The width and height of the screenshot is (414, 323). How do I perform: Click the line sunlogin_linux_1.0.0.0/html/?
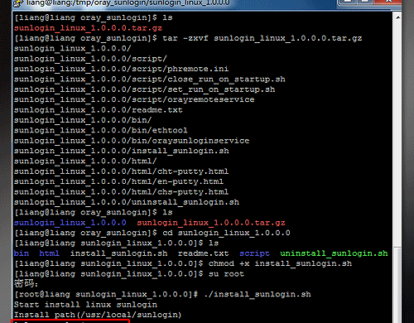coord(85,161)
